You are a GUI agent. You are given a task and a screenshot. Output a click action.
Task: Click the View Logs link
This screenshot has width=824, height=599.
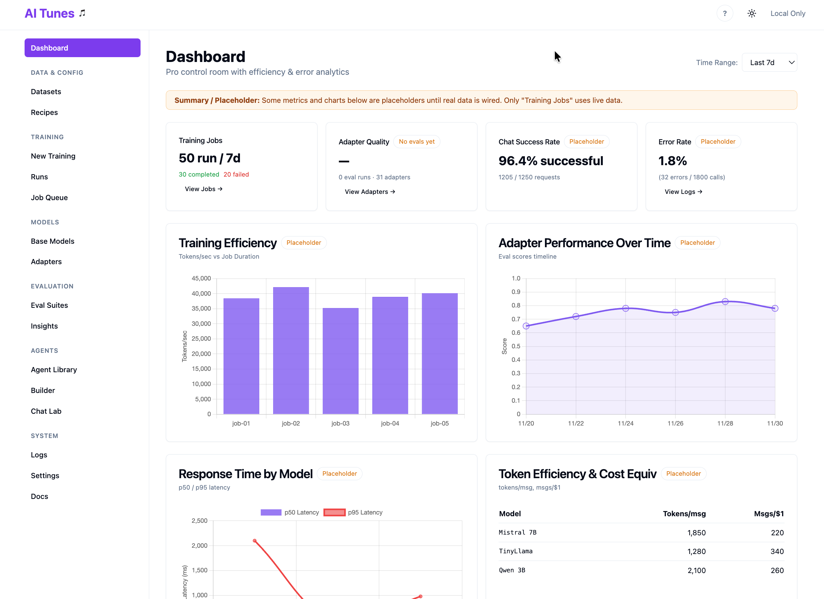pyautogui.click(x=683, y=192)
